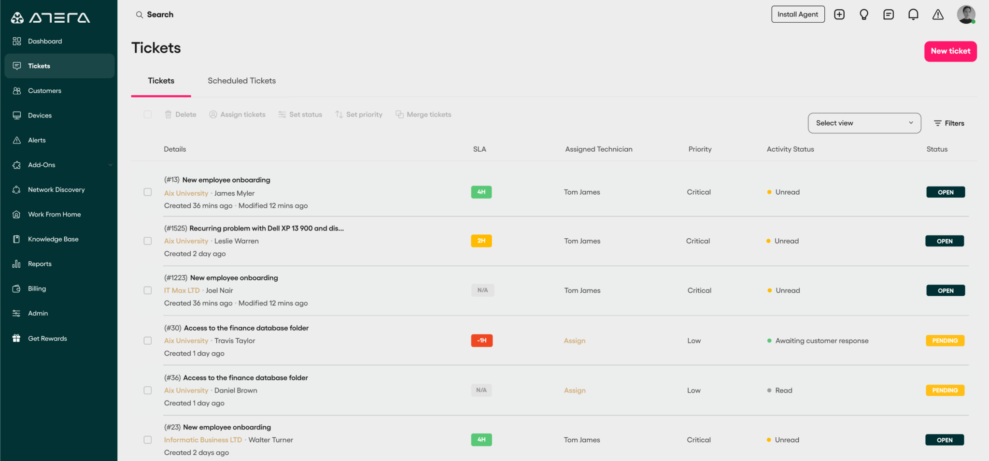The image size is (989, 461).
Task: Click the New ticket button
Action: pyautogui.click(x=949, y=51)
